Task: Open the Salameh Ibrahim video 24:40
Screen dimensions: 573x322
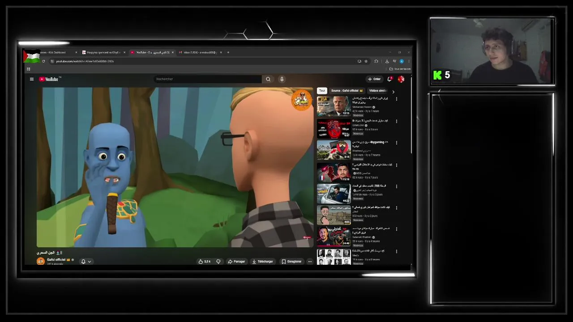Action: coord(334,236)
